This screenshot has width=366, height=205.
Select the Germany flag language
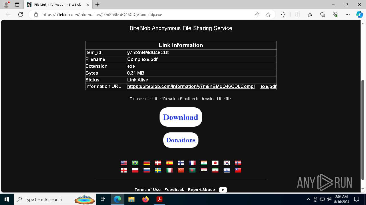coord(147,163)
